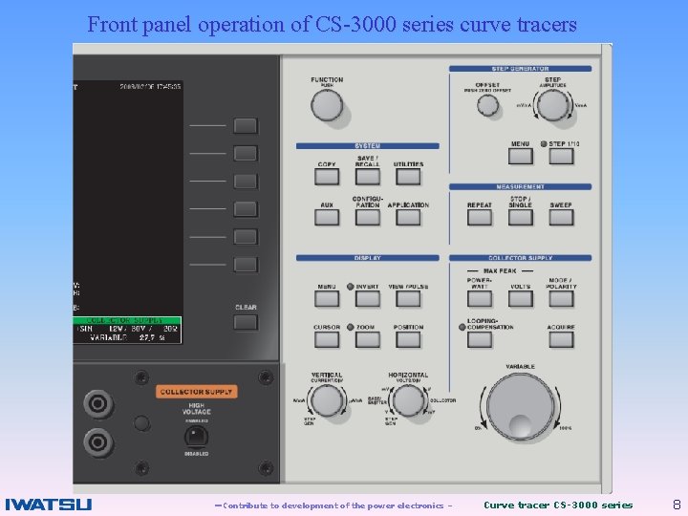Click the SYSTEM section header
The image size is (688, 516).
[367, 145]
